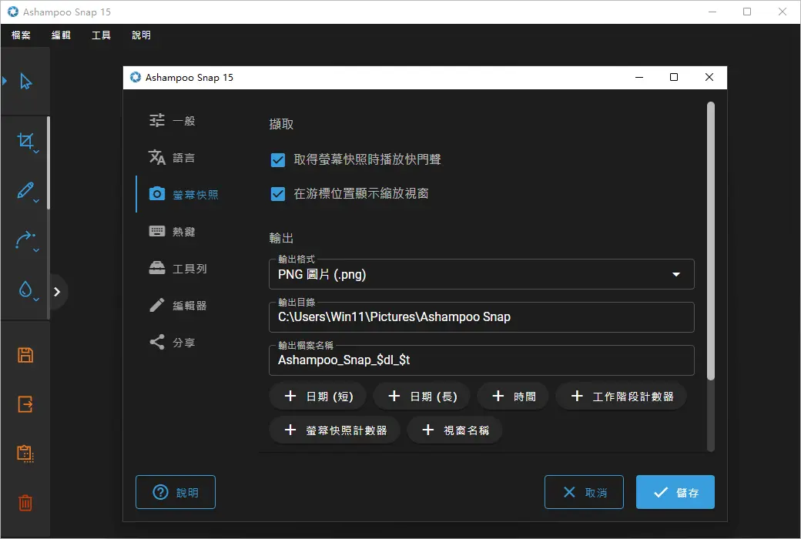
Task: Open the 說明 menu in menu bar
Action: pos(141,35)
